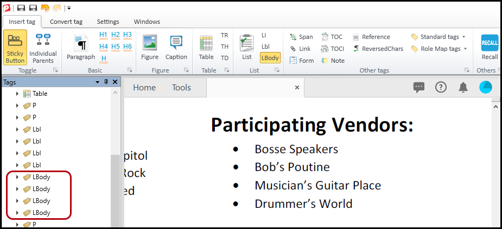Viewport: 502px width, 229px height.
Task: Open the Toggle group dialog launcher
Action: click(x=55, y=70)
